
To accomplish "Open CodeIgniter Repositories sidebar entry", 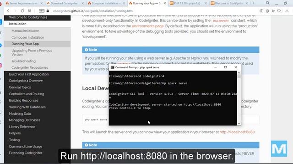I will pos(30,67).
